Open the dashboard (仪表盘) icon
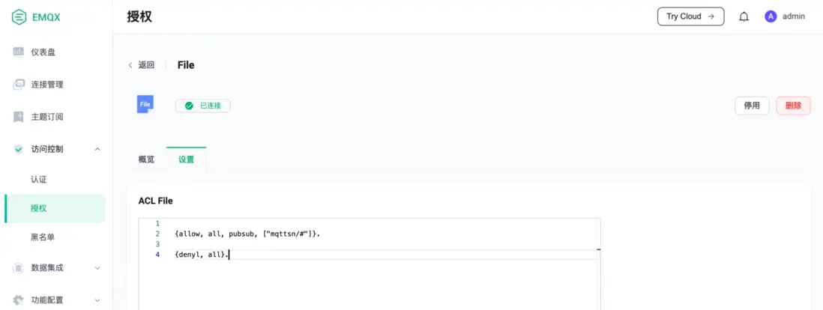The image size is (823, 310). (19, 52)
